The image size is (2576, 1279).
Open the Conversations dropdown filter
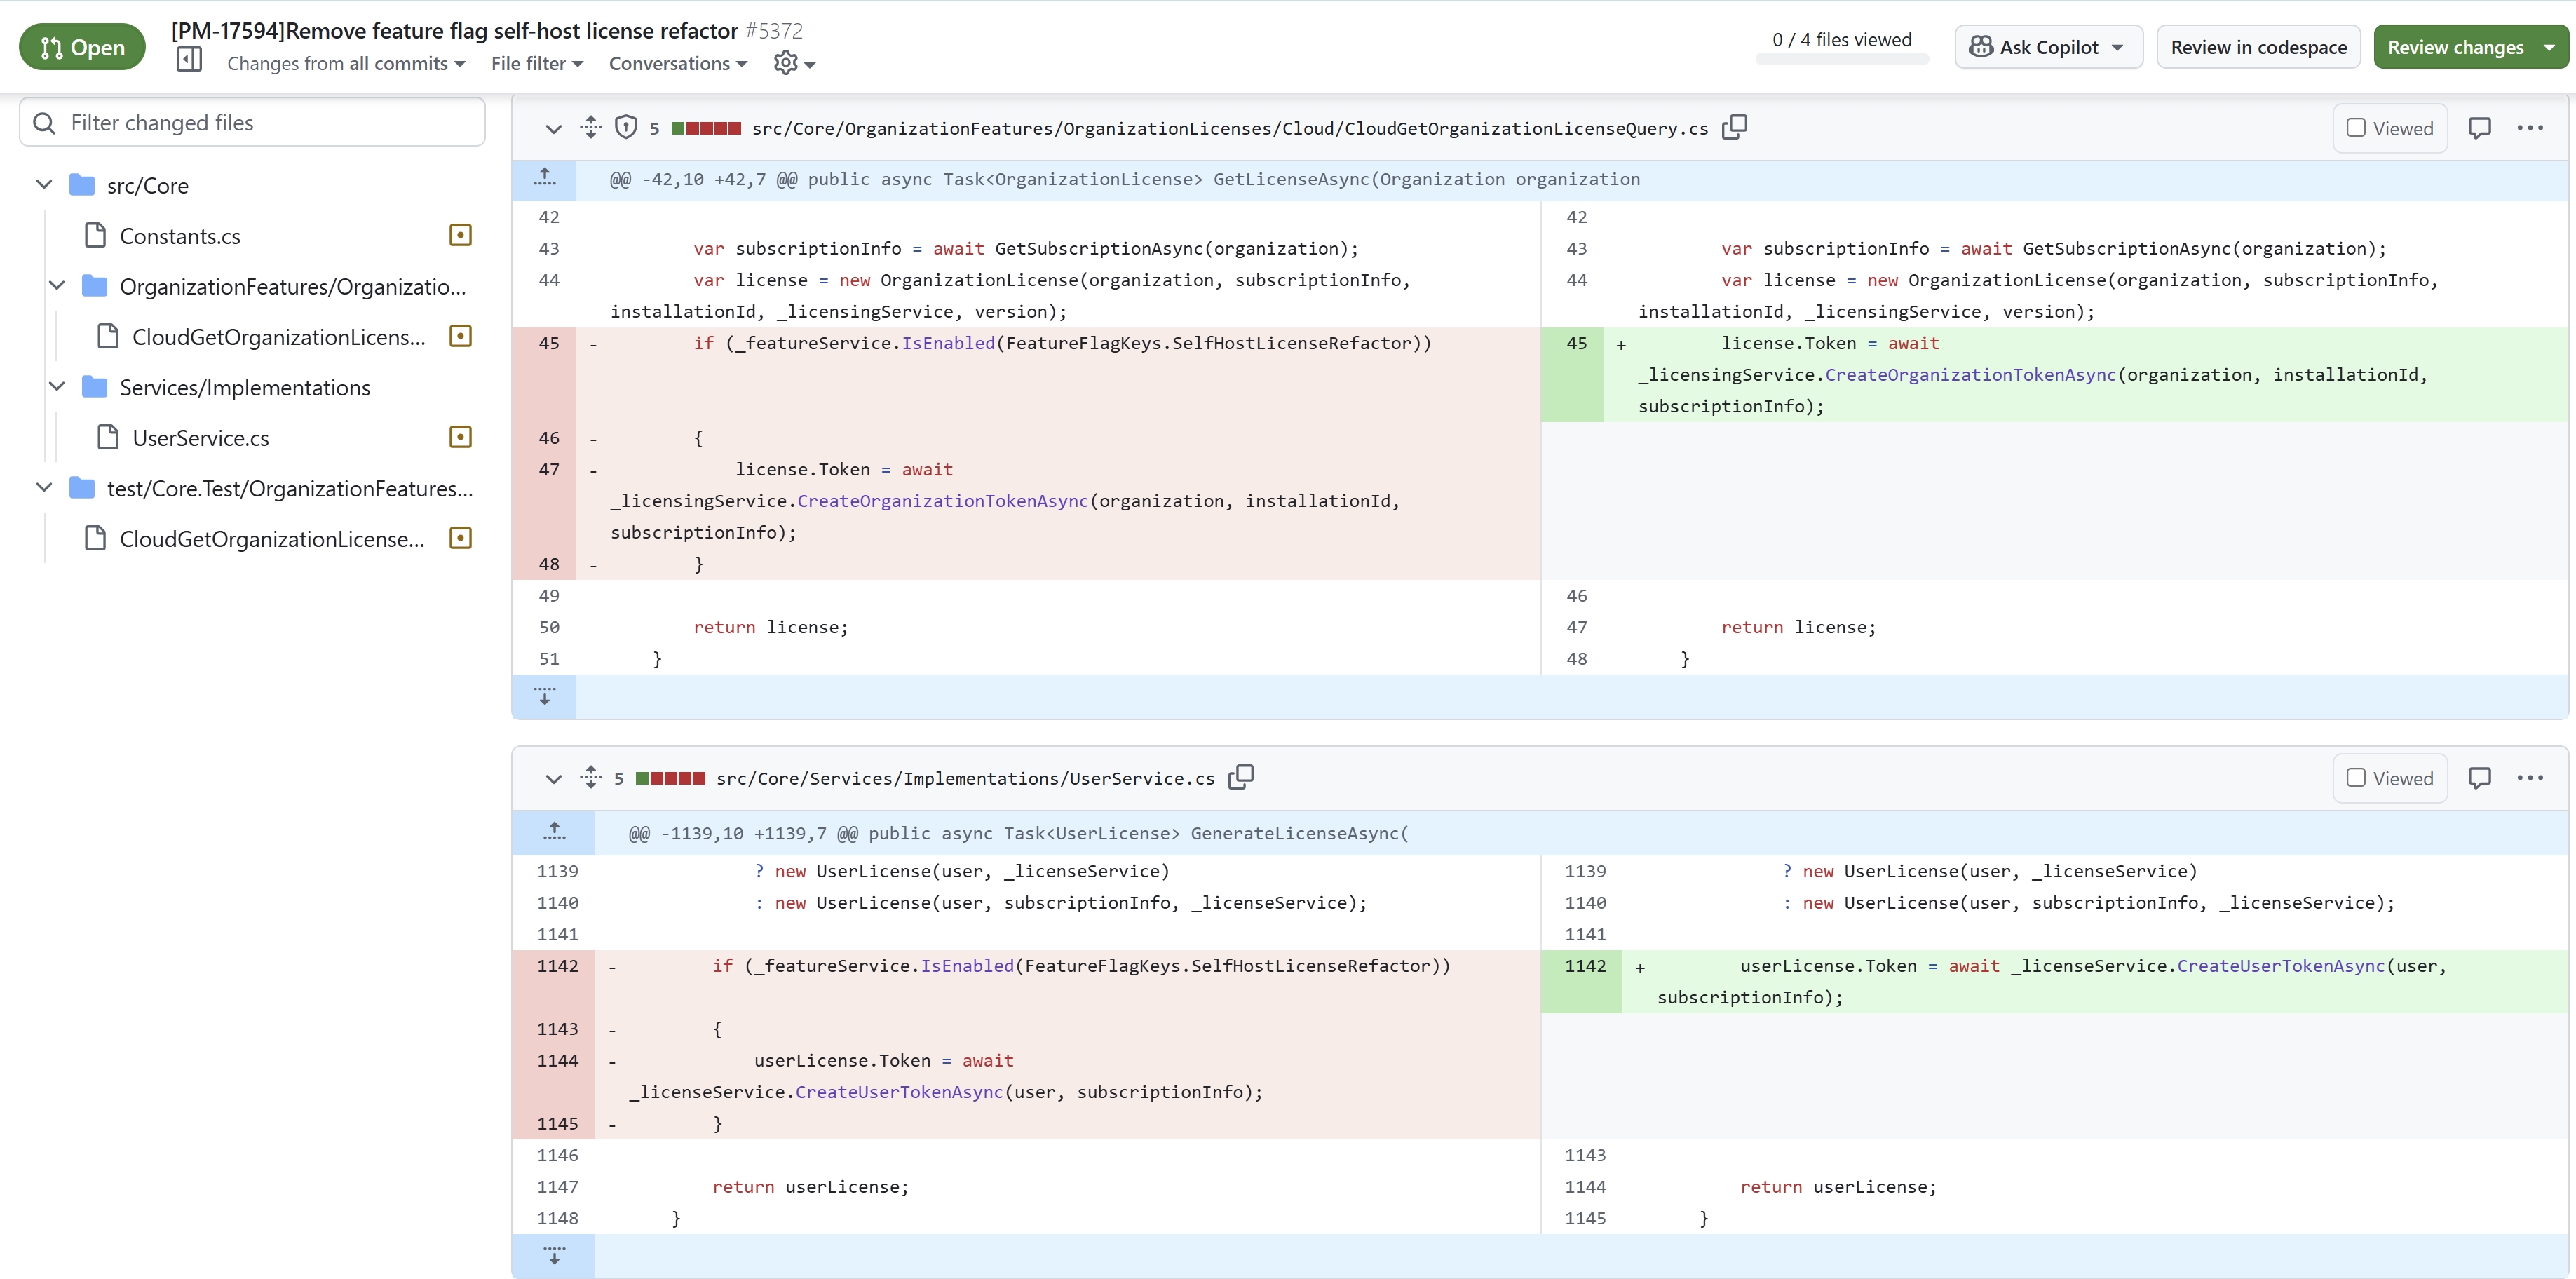tap(679, 62)
